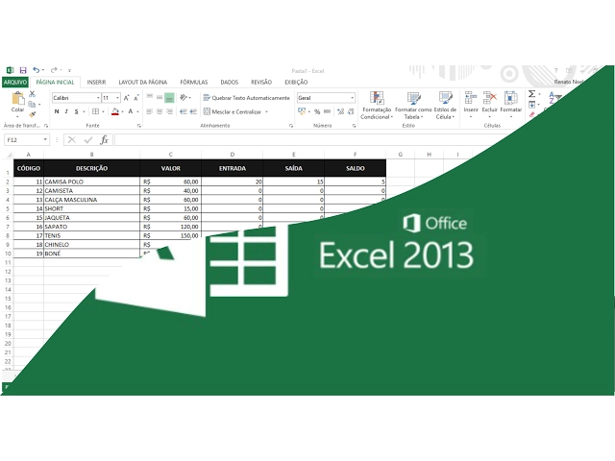Toggle align text right
615x461 pixels.
pos(169,111)
